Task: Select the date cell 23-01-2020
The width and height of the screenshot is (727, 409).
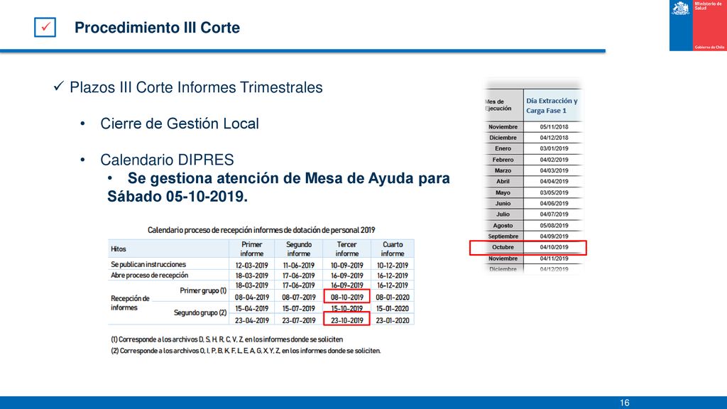Action: click(x=393, y=320)
